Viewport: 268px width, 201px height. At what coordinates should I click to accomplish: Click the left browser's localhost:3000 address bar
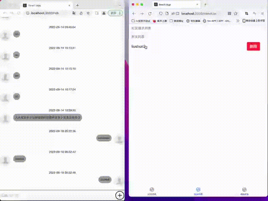[45, 13]
